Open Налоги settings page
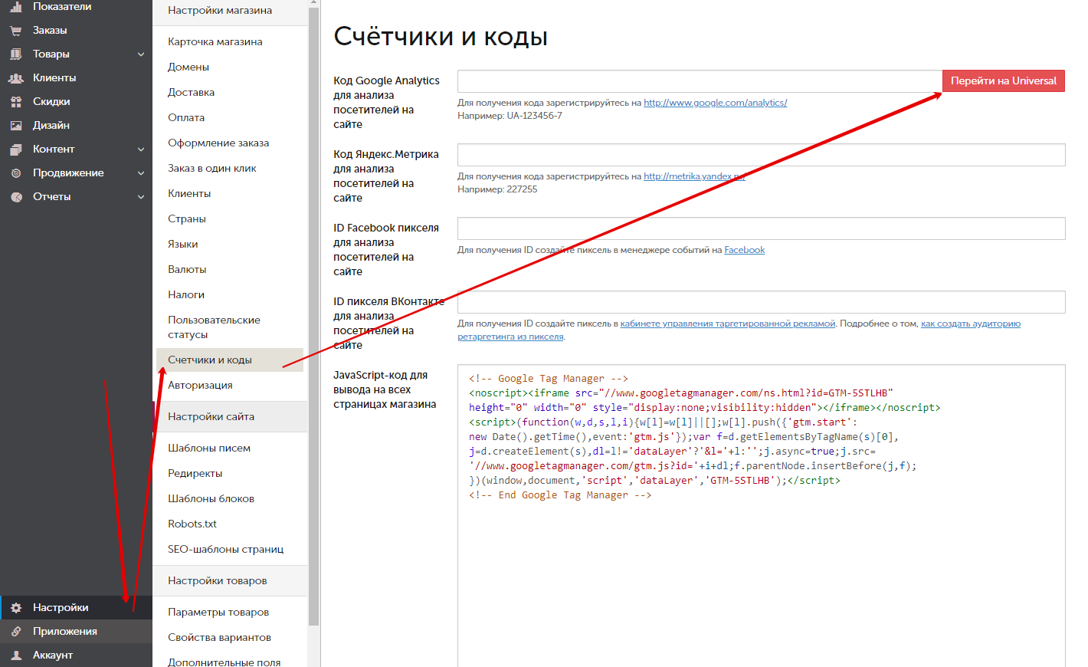Screen dimensions: 1088x667 pyautogui.click(x=186, y=295)
